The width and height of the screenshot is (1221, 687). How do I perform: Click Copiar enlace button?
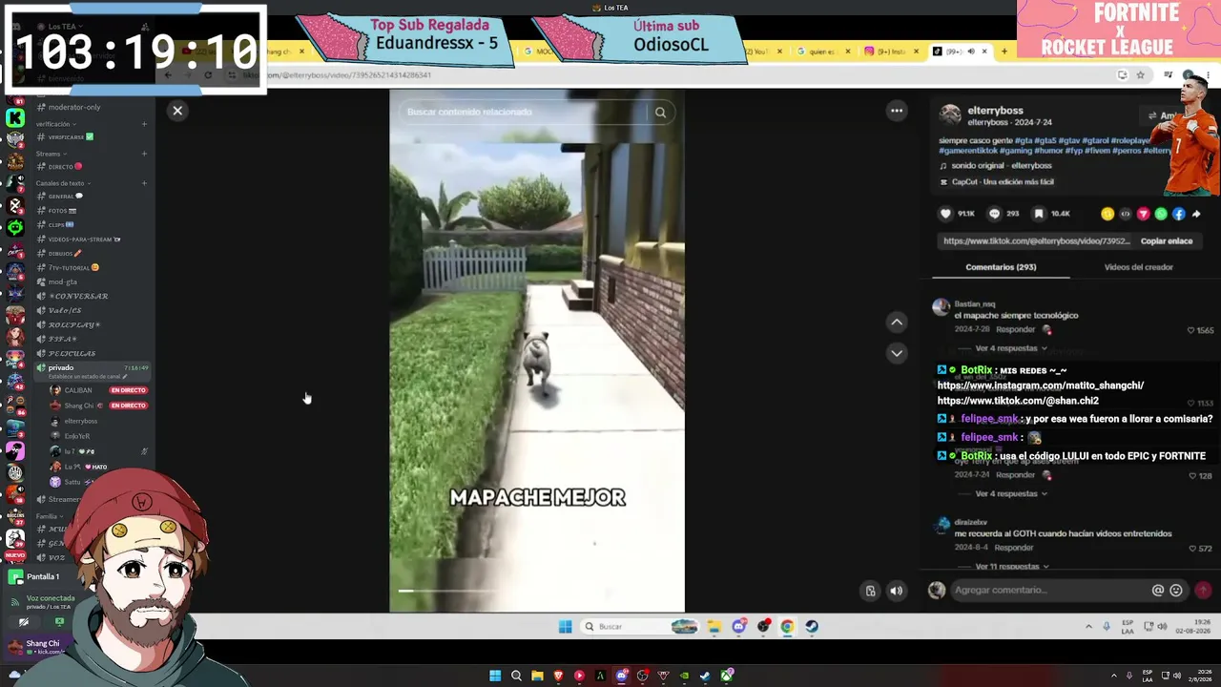(1167, 241)
